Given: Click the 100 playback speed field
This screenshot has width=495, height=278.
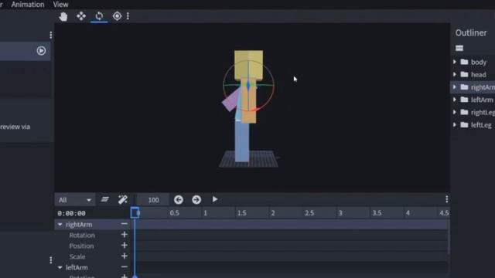Looking at the screenshot, I should click(x=153, y=200).
